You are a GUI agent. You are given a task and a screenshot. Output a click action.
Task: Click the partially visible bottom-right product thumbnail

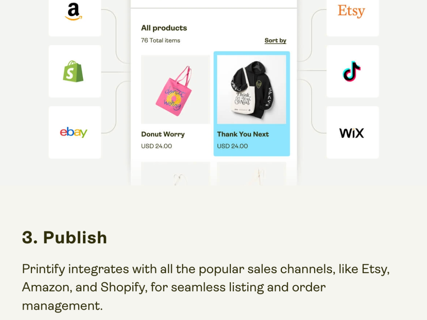[252, 174]
